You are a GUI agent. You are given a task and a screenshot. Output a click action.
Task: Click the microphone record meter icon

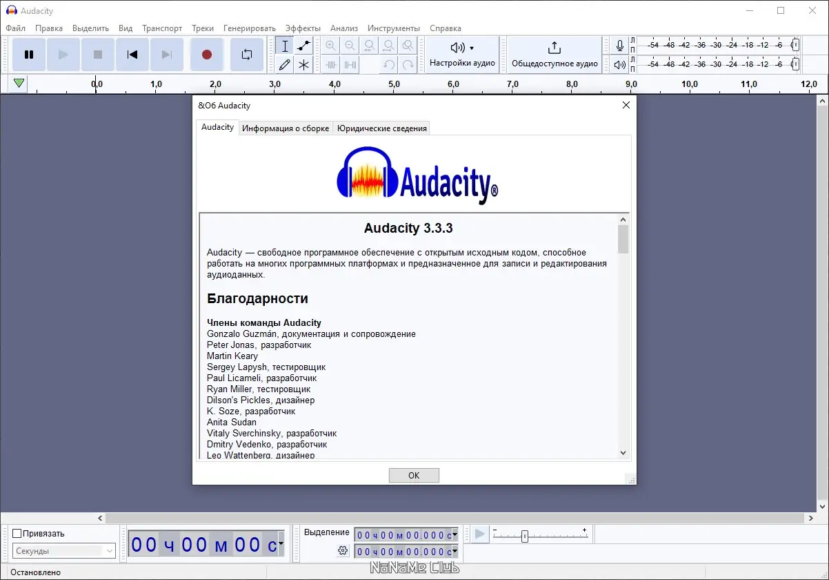click(620, 46)
